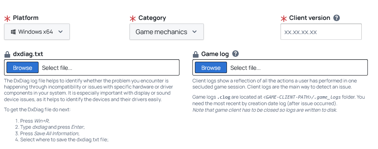This screenshot has width=378, height=149.
Task: Click the dxdiag.txt field label
Action: click(28, 54)
